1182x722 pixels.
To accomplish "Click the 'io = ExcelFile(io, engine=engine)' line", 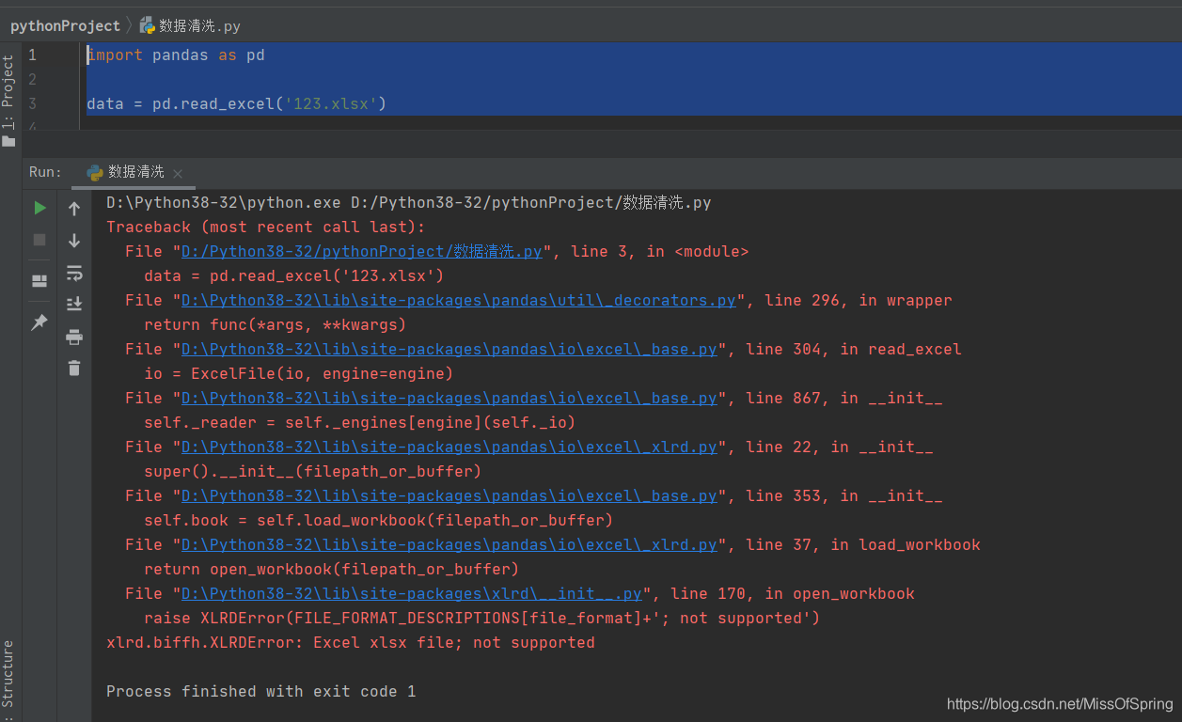I will [299, 373].
